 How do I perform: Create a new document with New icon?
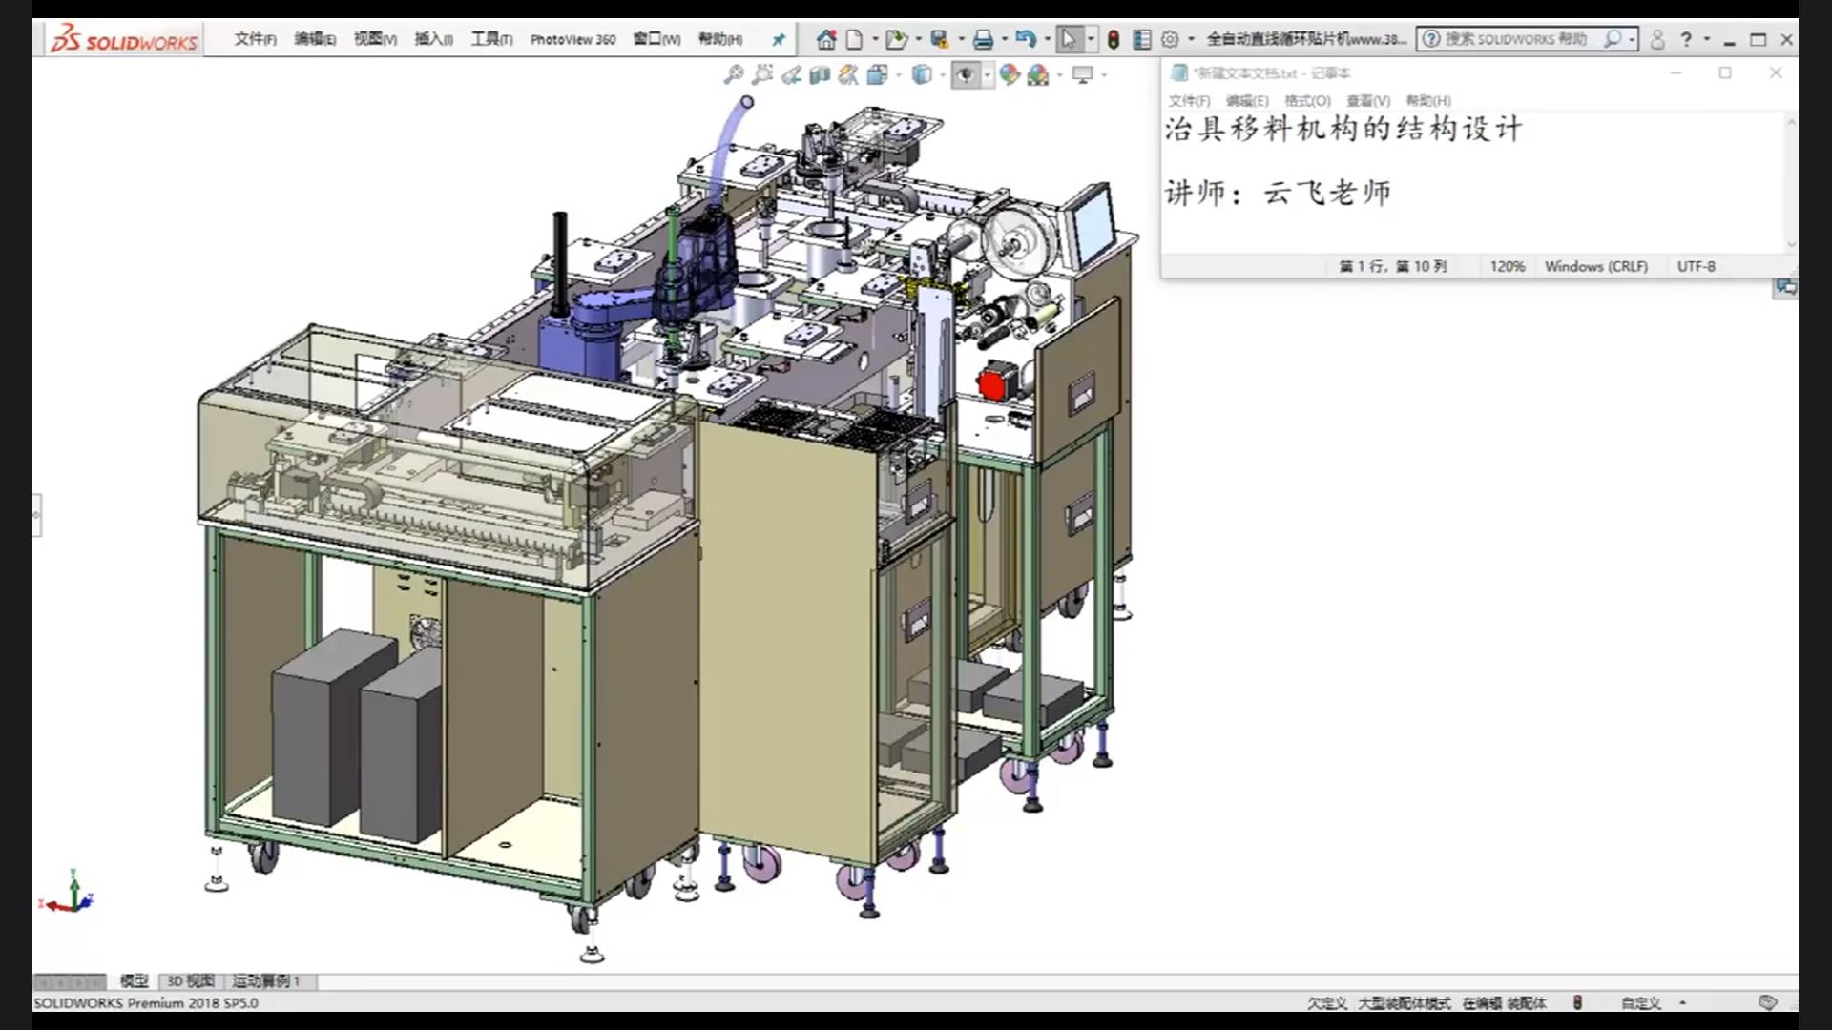(854, 39)
